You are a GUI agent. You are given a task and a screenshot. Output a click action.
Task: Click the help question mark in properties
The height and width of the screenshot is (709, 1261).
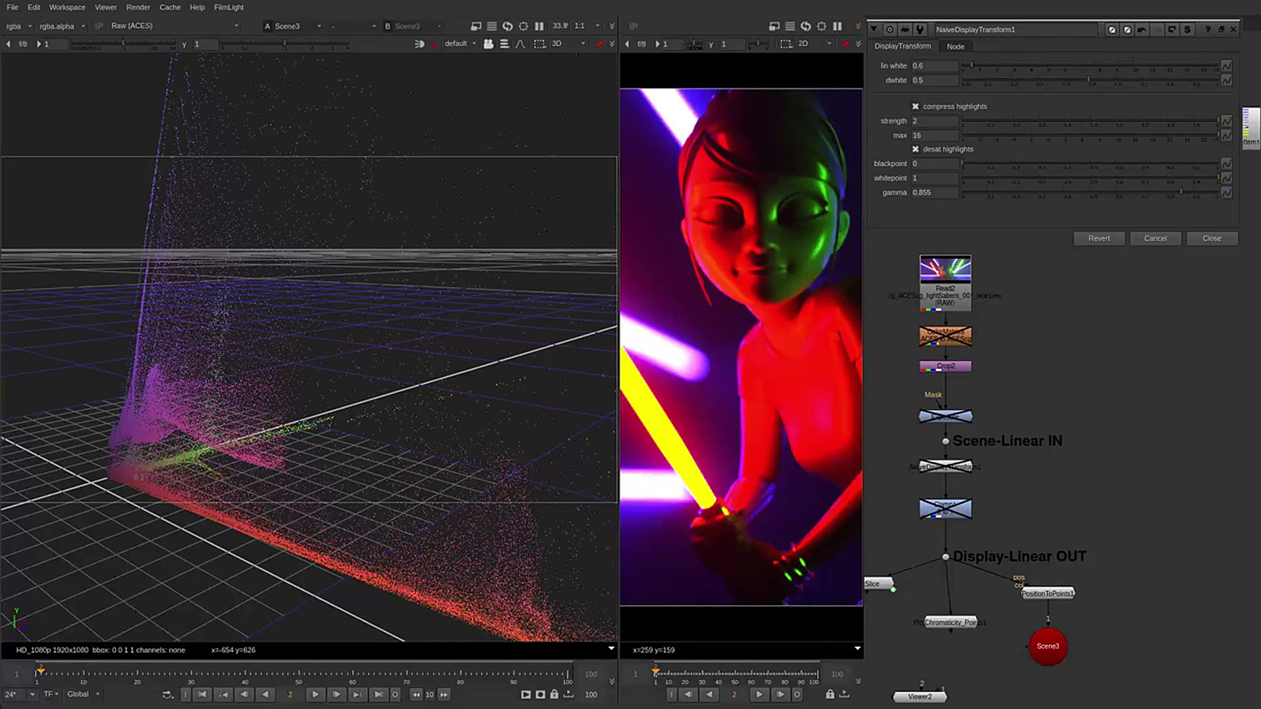[1208, 30]
